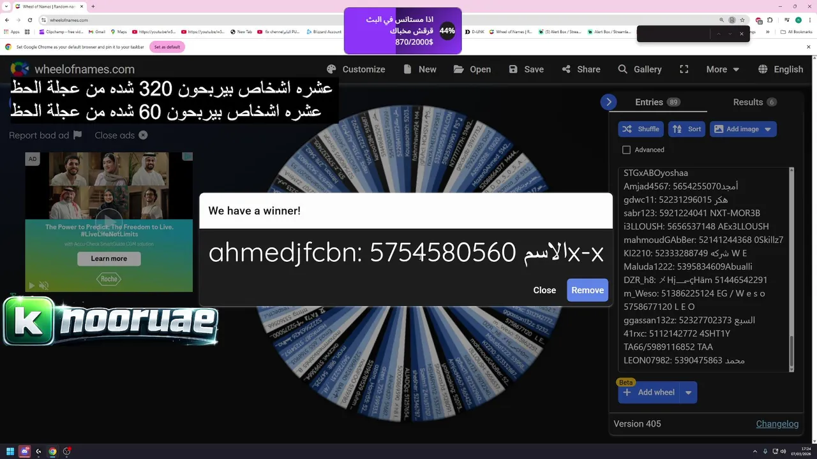Click the Open folder toolbar item
The width and height of the screenshot is (817, 459).
point(472,69)
